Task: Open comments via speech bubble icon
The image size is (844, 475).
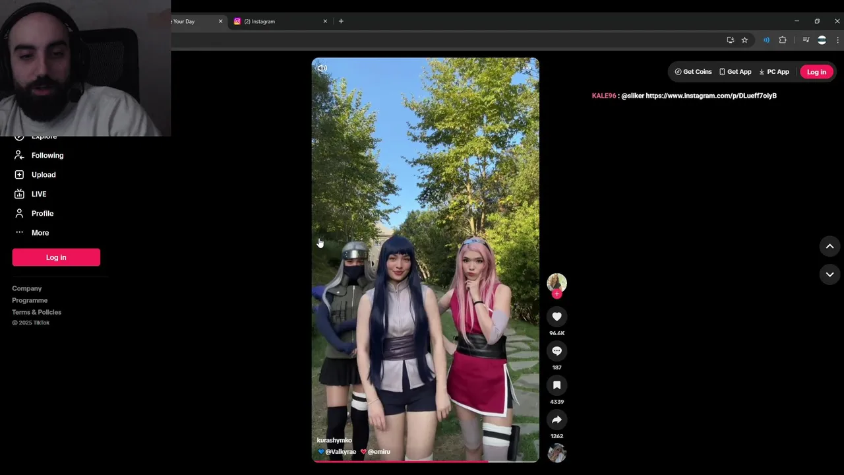Action: pos(557,351)
